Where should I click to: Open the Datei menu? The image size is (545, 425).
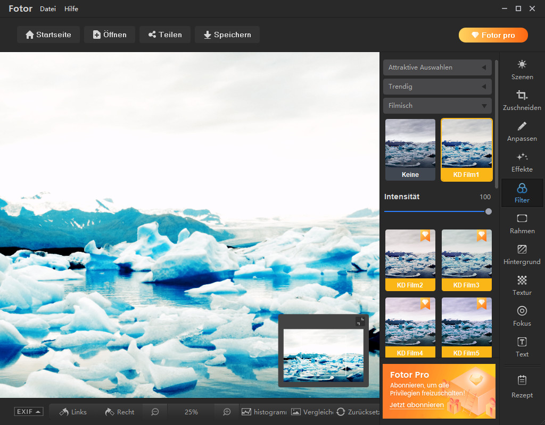point(47,8)
